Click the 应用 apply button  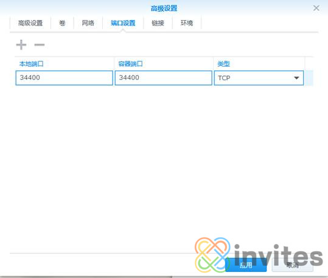[246, 265]
